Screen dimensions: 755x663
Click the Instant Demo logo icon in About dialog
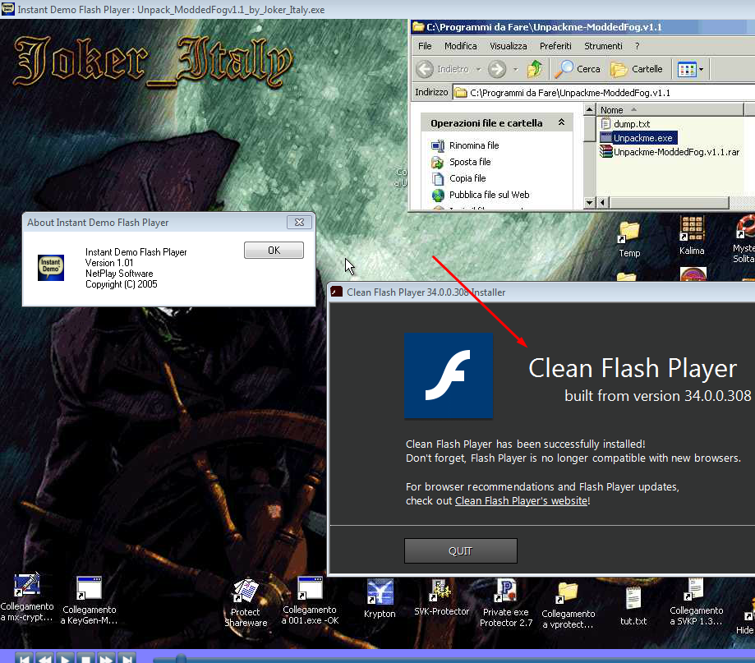[51, 267]
